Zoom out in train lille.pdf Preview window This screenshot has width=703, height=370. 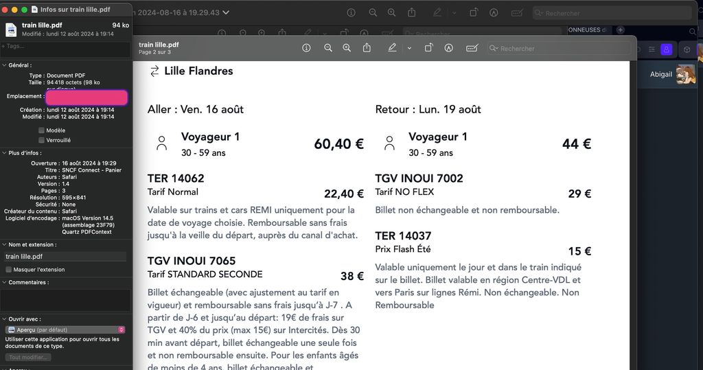pyautogui.click(x=328, y=48)
